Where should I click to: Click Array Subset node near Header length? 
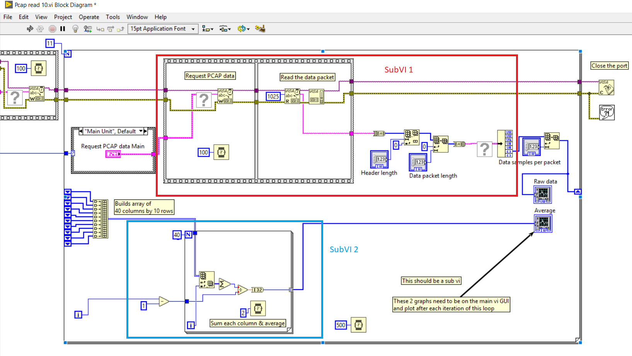(412, 138)
